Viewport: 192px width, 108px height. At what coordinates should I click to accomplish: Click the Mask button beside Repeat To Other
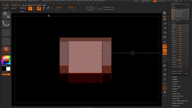tap(187, 73)
